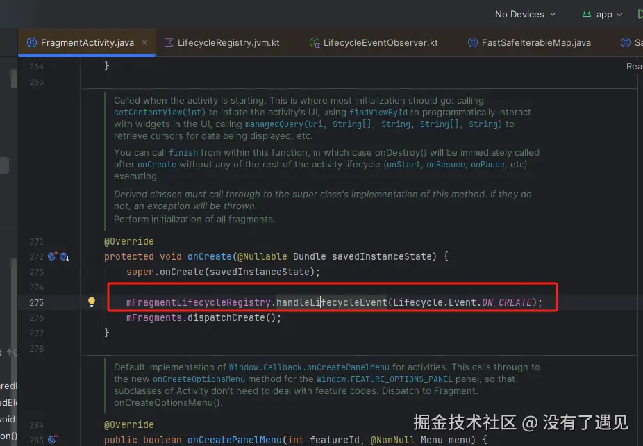Click line number 275 in the gutter
This screenshot has width=643, height=446.
click(x=37, y=303)
